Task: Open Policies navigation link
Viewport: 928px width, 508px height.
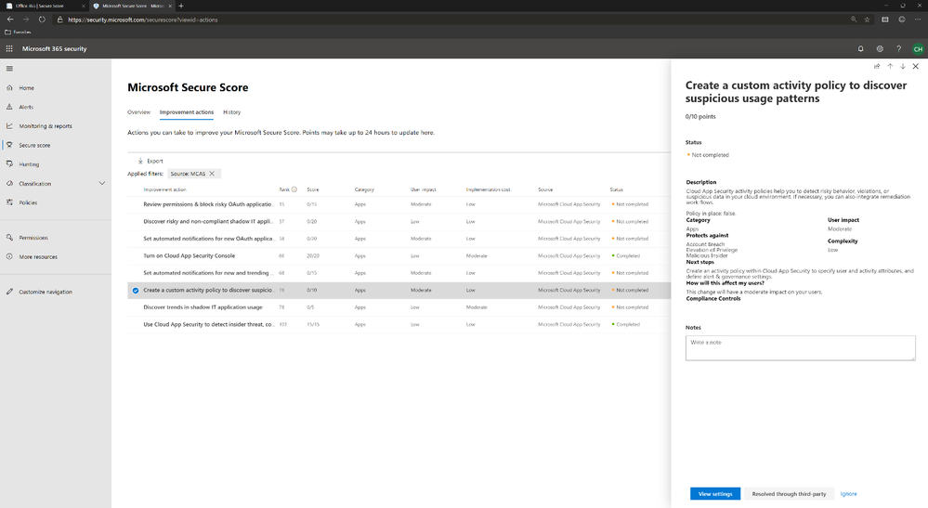Action: [28, 202]
